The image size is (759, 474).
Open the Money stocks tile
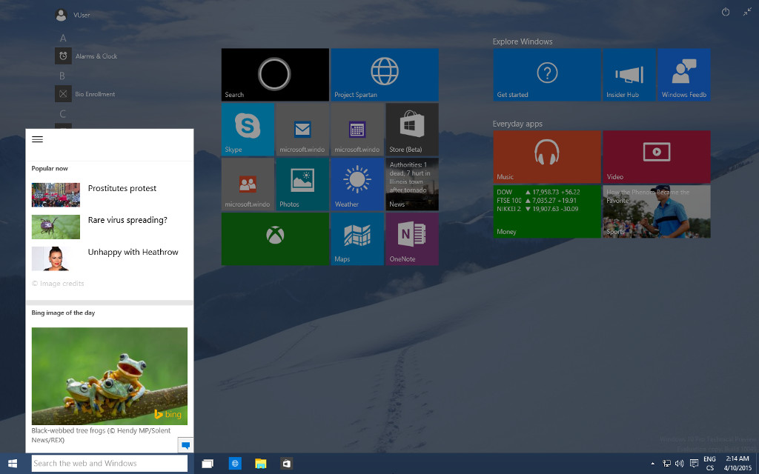547,211
